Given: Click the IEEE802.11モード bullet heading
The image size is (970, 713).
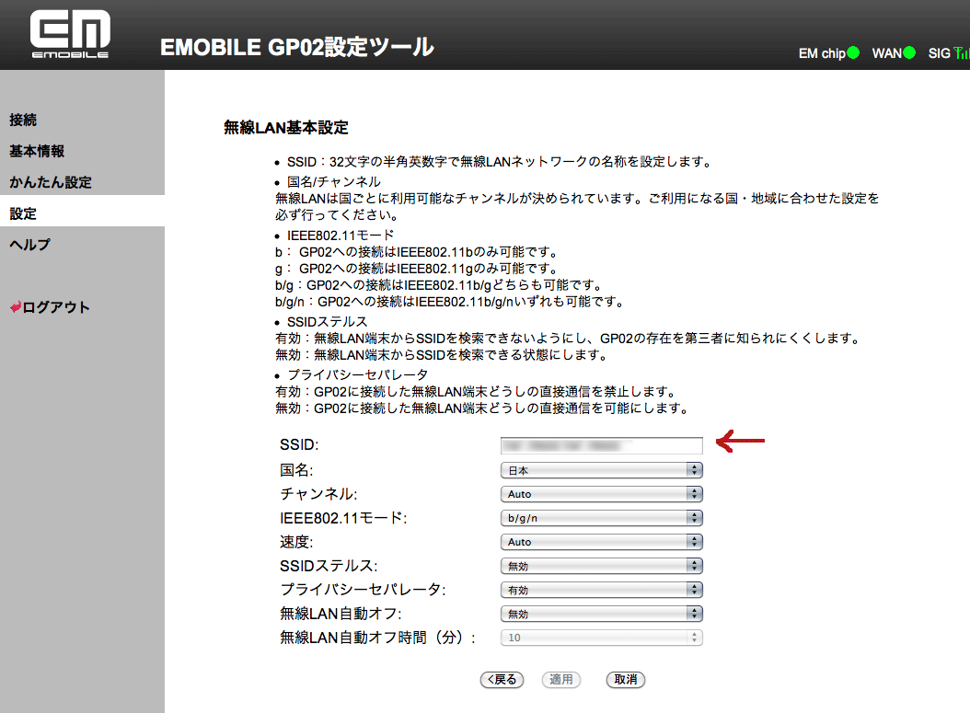Looking at the screenshot, I should pyautogui.click(x=341, y=235).
